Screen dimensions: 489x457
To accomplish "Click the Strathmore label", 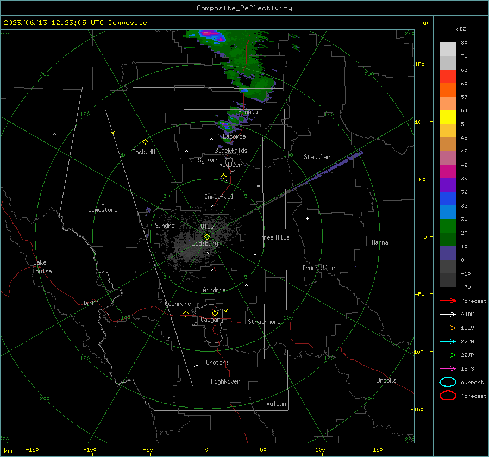I will pyautogui.click(x=264, y=322).
